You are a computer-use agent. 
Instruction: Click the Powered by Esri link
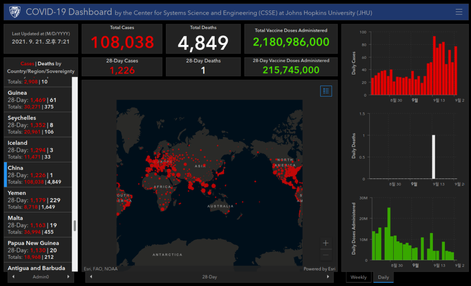click(x=319, y=269)
